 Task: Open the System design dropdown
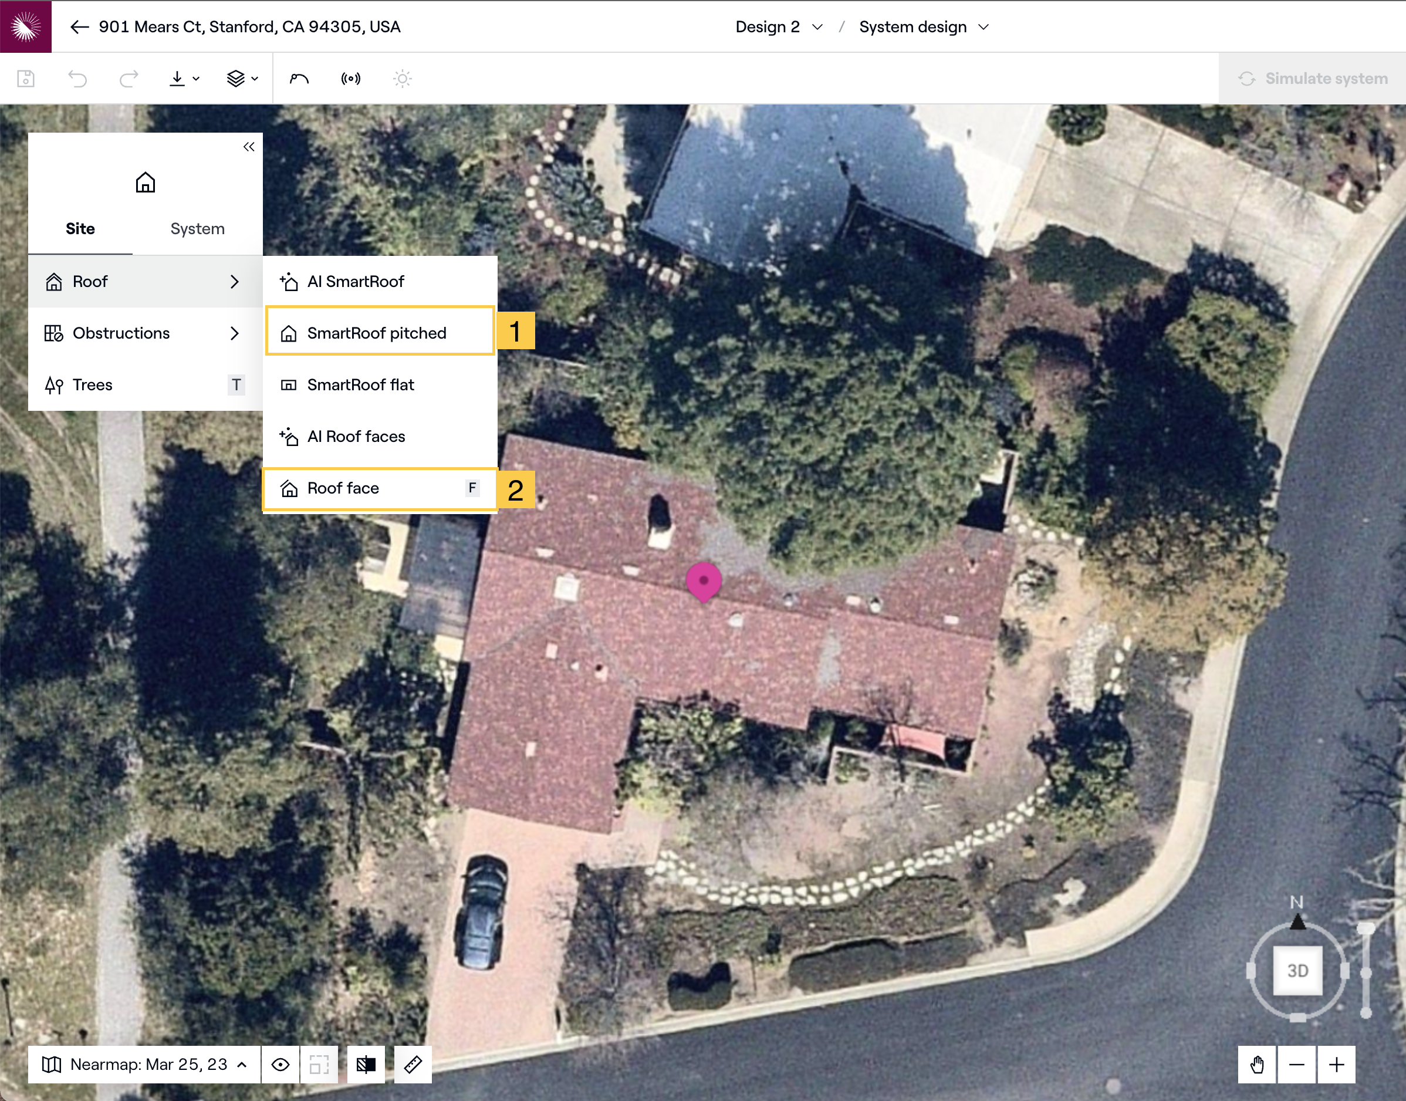(924, 26)
